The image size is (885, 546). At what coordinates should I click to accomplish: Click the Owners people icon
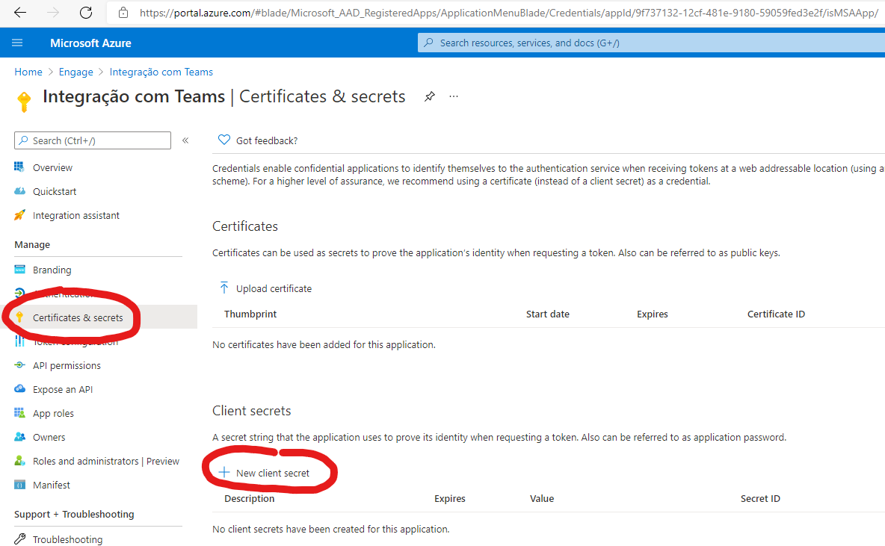(19, 436)
